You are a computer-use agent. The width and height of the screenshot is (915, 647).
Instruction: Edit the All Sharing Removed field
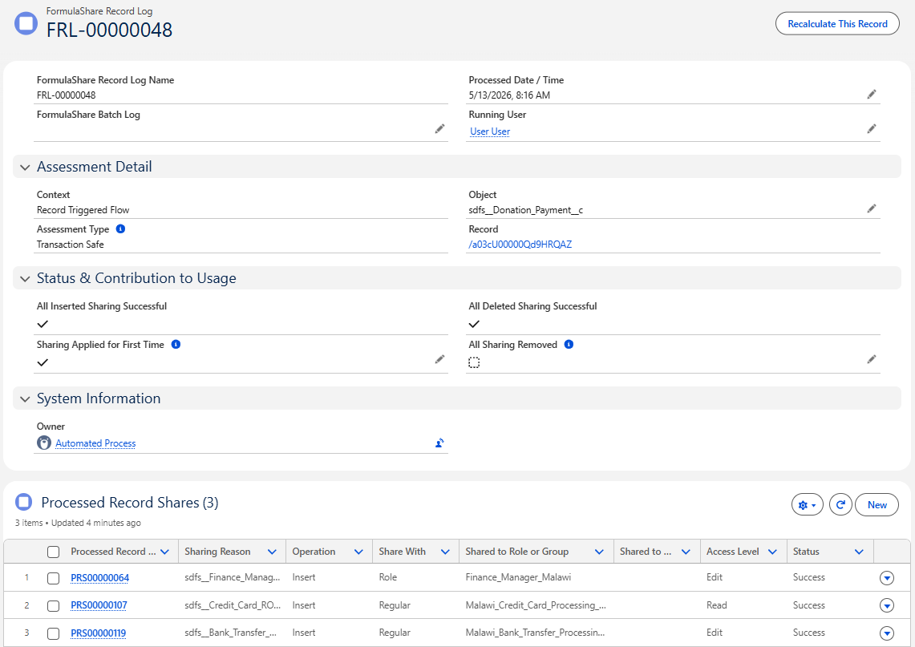(x=871, y=359)
